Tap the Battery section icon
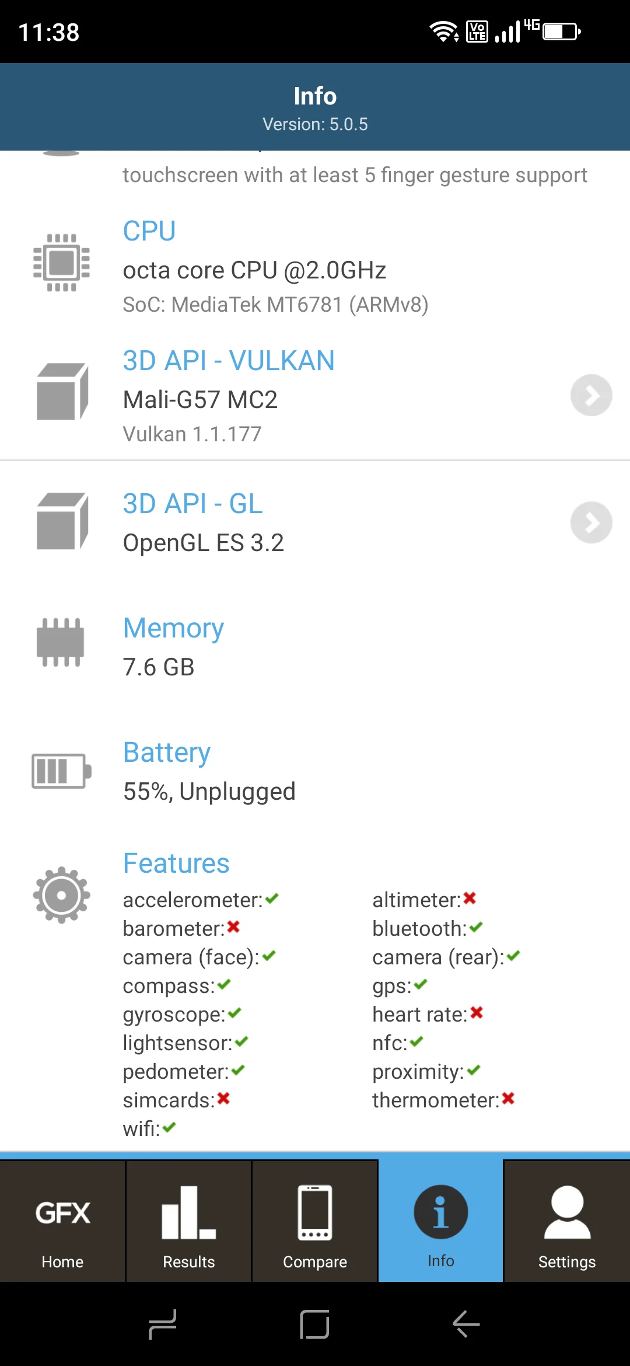The height and width of the screenshot is (1366, 630). (61, 771)
